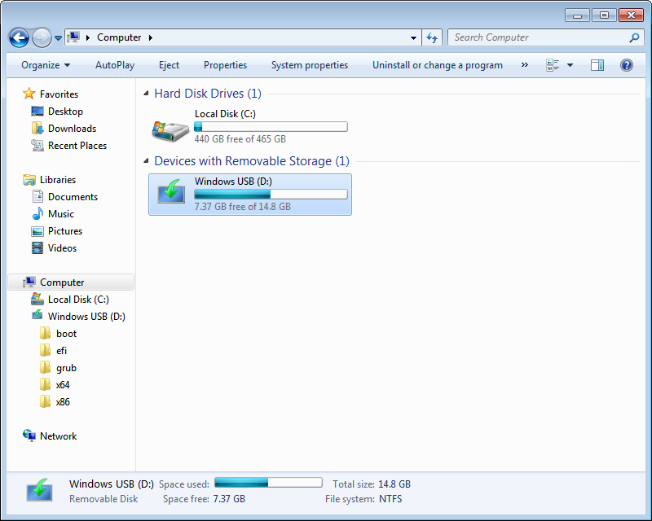Image resolution: width=652 pixels, height=521 pixels.
Task: Click the Network globe icon
Action: 29,436
